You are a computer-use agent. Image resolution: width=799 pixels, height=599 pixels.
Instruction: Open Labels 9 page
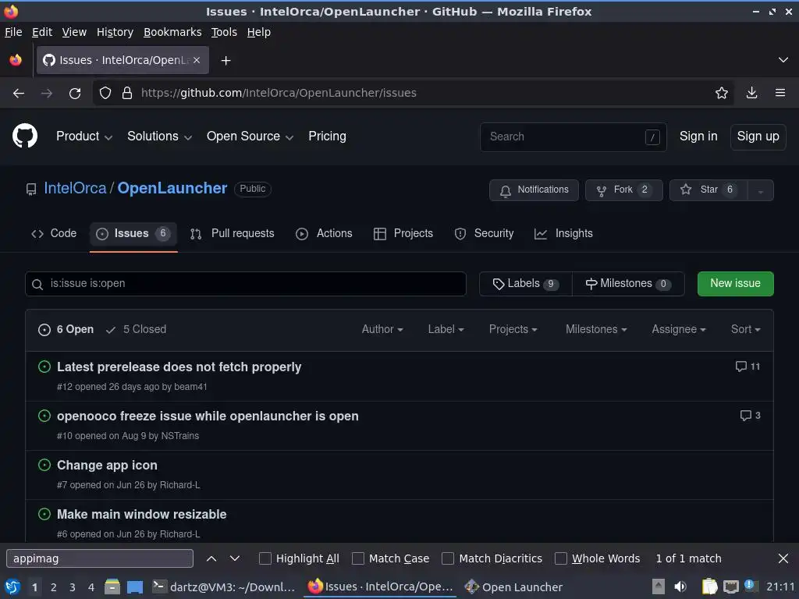point(525,284)
